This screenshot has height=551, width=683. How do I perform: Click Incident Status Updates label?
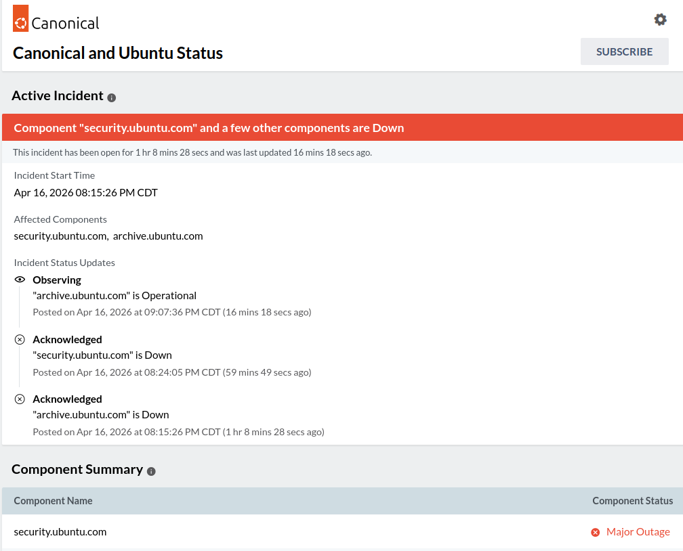(64, 263)
